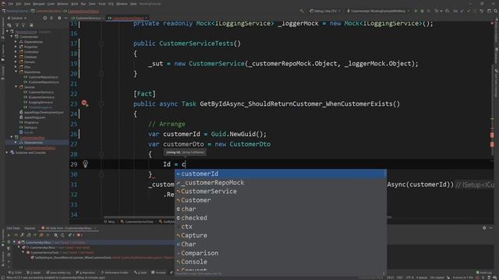Click the undo/revert arrow icon in top toolbar
The height and width of the screenshot is (280, 499).
[x=482, y=11]
